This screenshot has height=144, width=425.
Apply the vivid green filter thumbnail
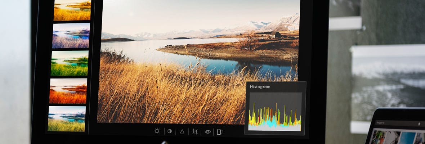(70, 63)
